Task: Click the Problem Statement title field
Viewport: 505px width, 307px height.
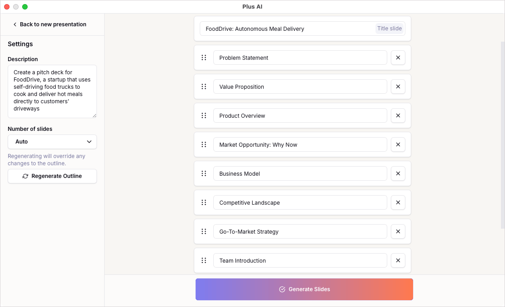Action: [x=300, y=58]
